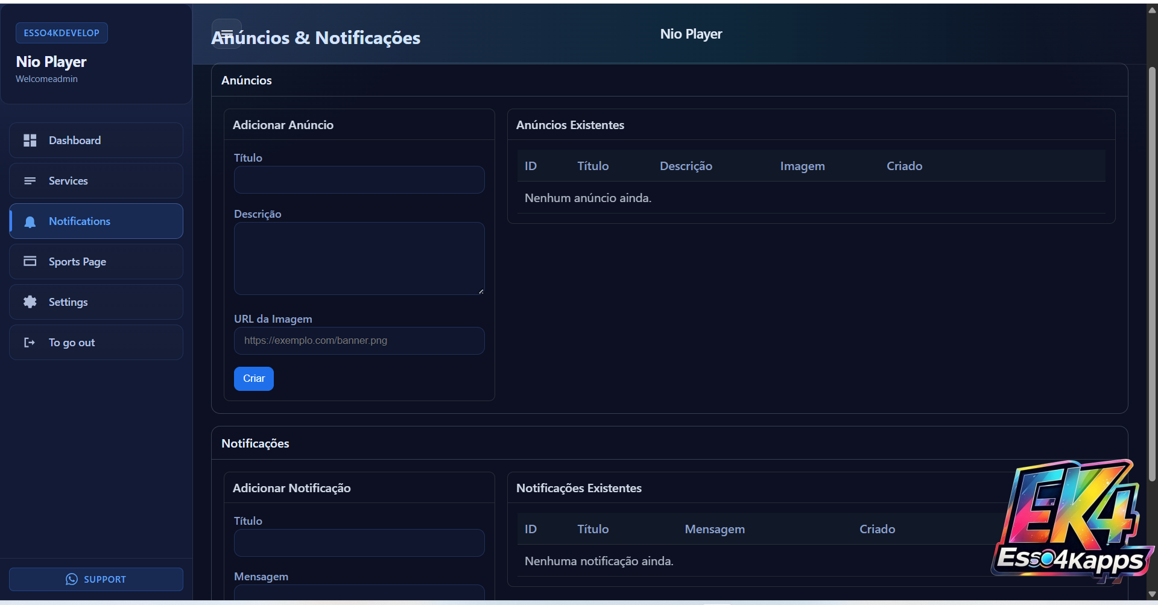Viewport: 1158px width, 605px height.
Task: Click the page scrollbar down arrow
Action: point(1152,594)
